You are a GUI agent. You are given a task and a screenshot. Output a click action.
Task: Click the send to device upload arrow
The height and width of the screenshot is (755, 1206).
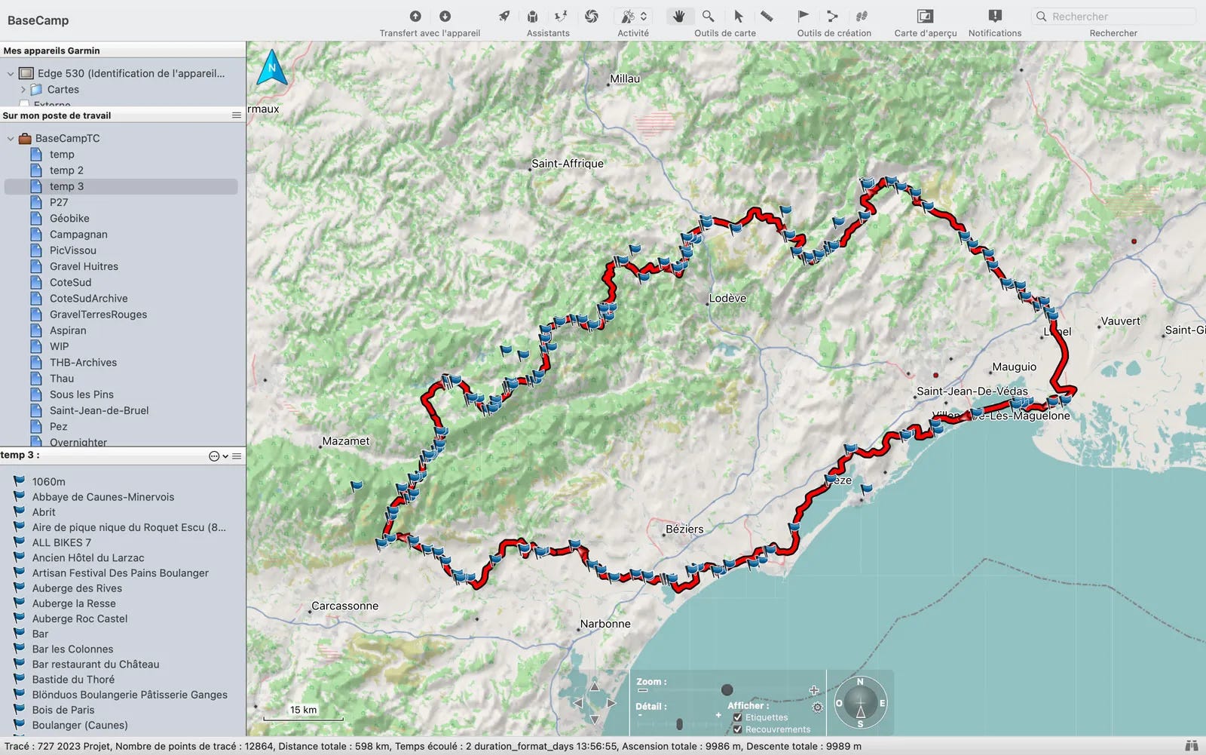point(415,16)
